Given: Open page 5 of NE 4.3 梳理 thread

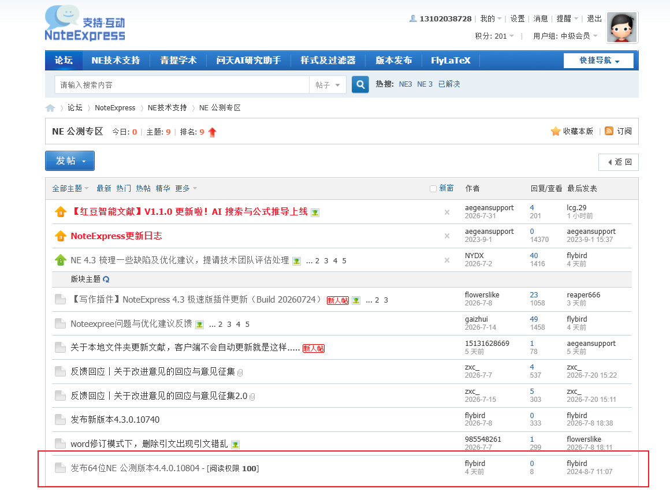Looking at the screenshot, I should point(344,260).
